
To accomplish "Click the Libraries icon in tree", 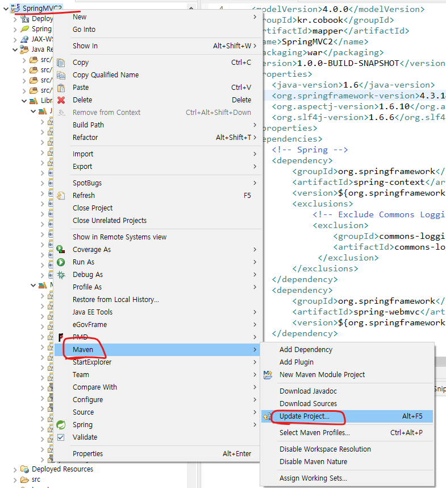I will click(x=34, y=101).
